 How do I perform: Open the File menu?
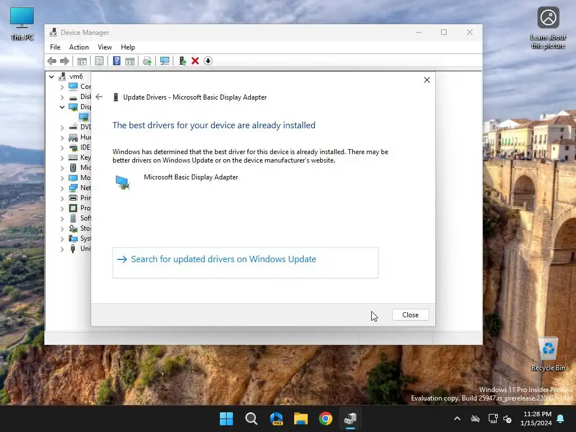click(55, 47)
